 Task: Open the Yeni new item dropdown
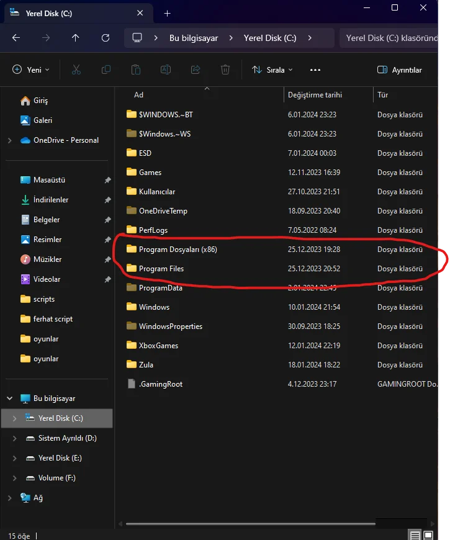point(30,70)
